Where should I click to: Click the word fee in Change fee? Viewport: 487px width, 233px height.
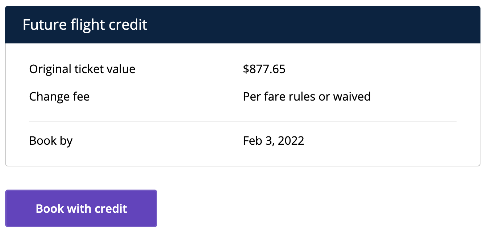click(x=80, y=97)
